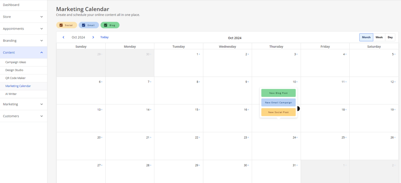Open the Dashboard page
The image size is (401, 183).
[11, 5]
